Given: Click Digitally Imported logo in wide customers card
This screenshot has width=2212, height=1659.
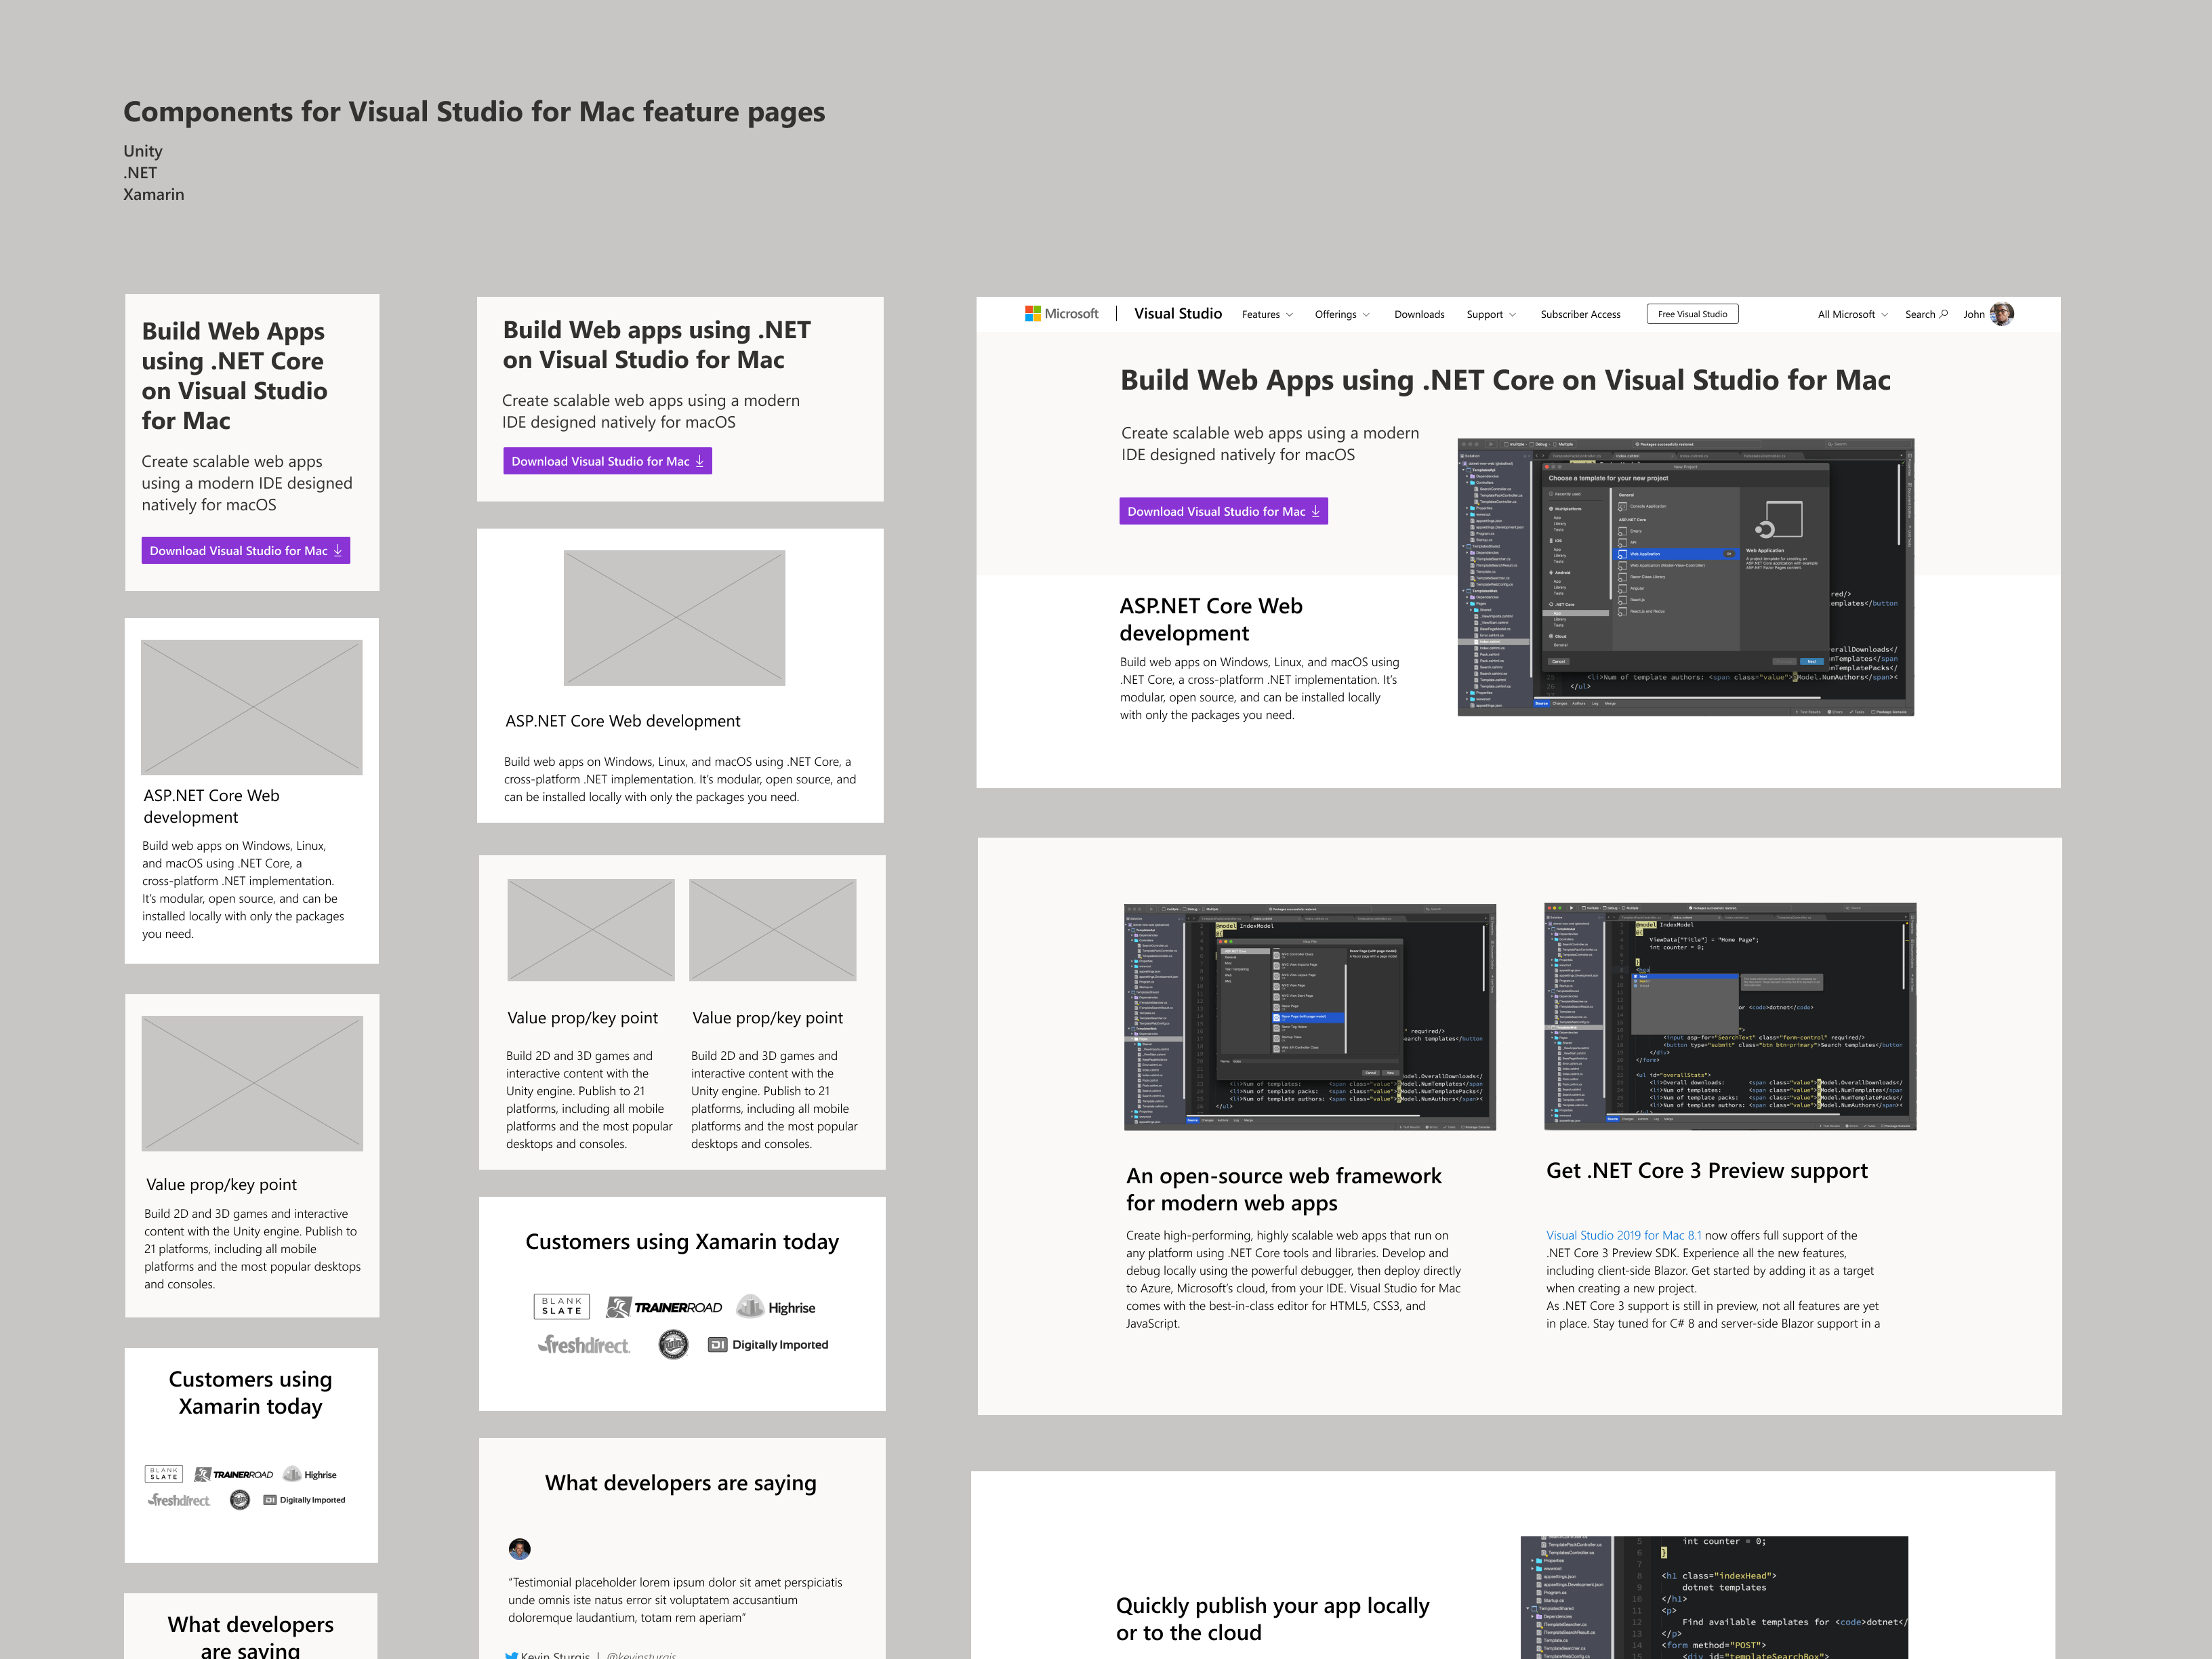Looking at the screenshot, I should coord(768,1345).
